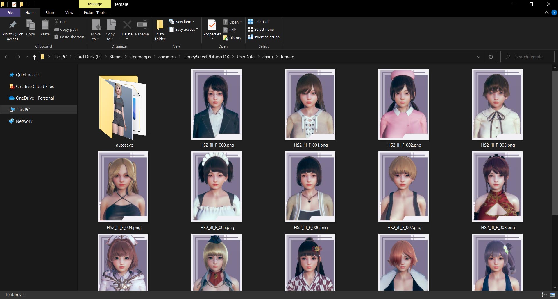Open the Picture Tools tab

pos(95,12)
